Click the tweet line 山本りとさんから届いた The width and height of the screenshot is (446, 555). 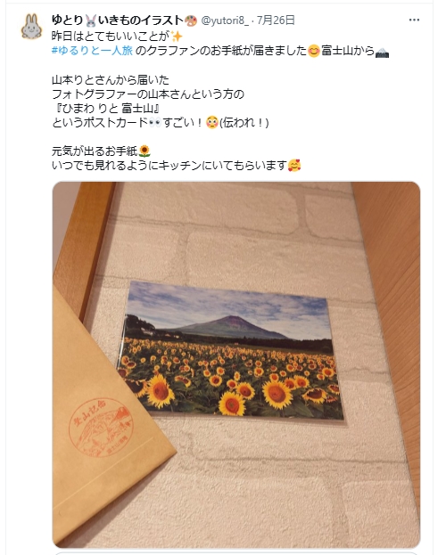pos(111,80)
